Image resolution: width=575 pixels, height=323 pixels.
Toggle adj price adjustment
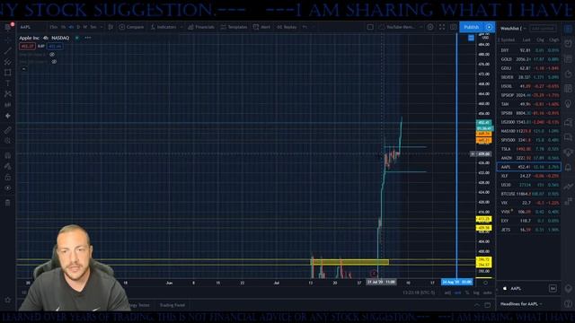coord(447,292)
